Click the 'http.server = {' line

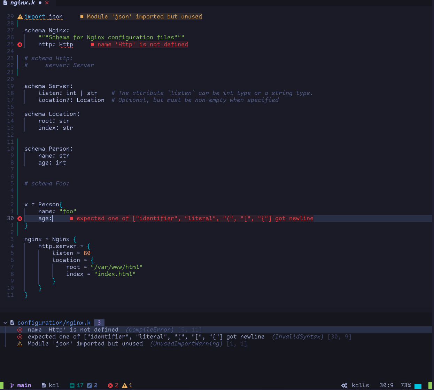[x=64, y=246]
